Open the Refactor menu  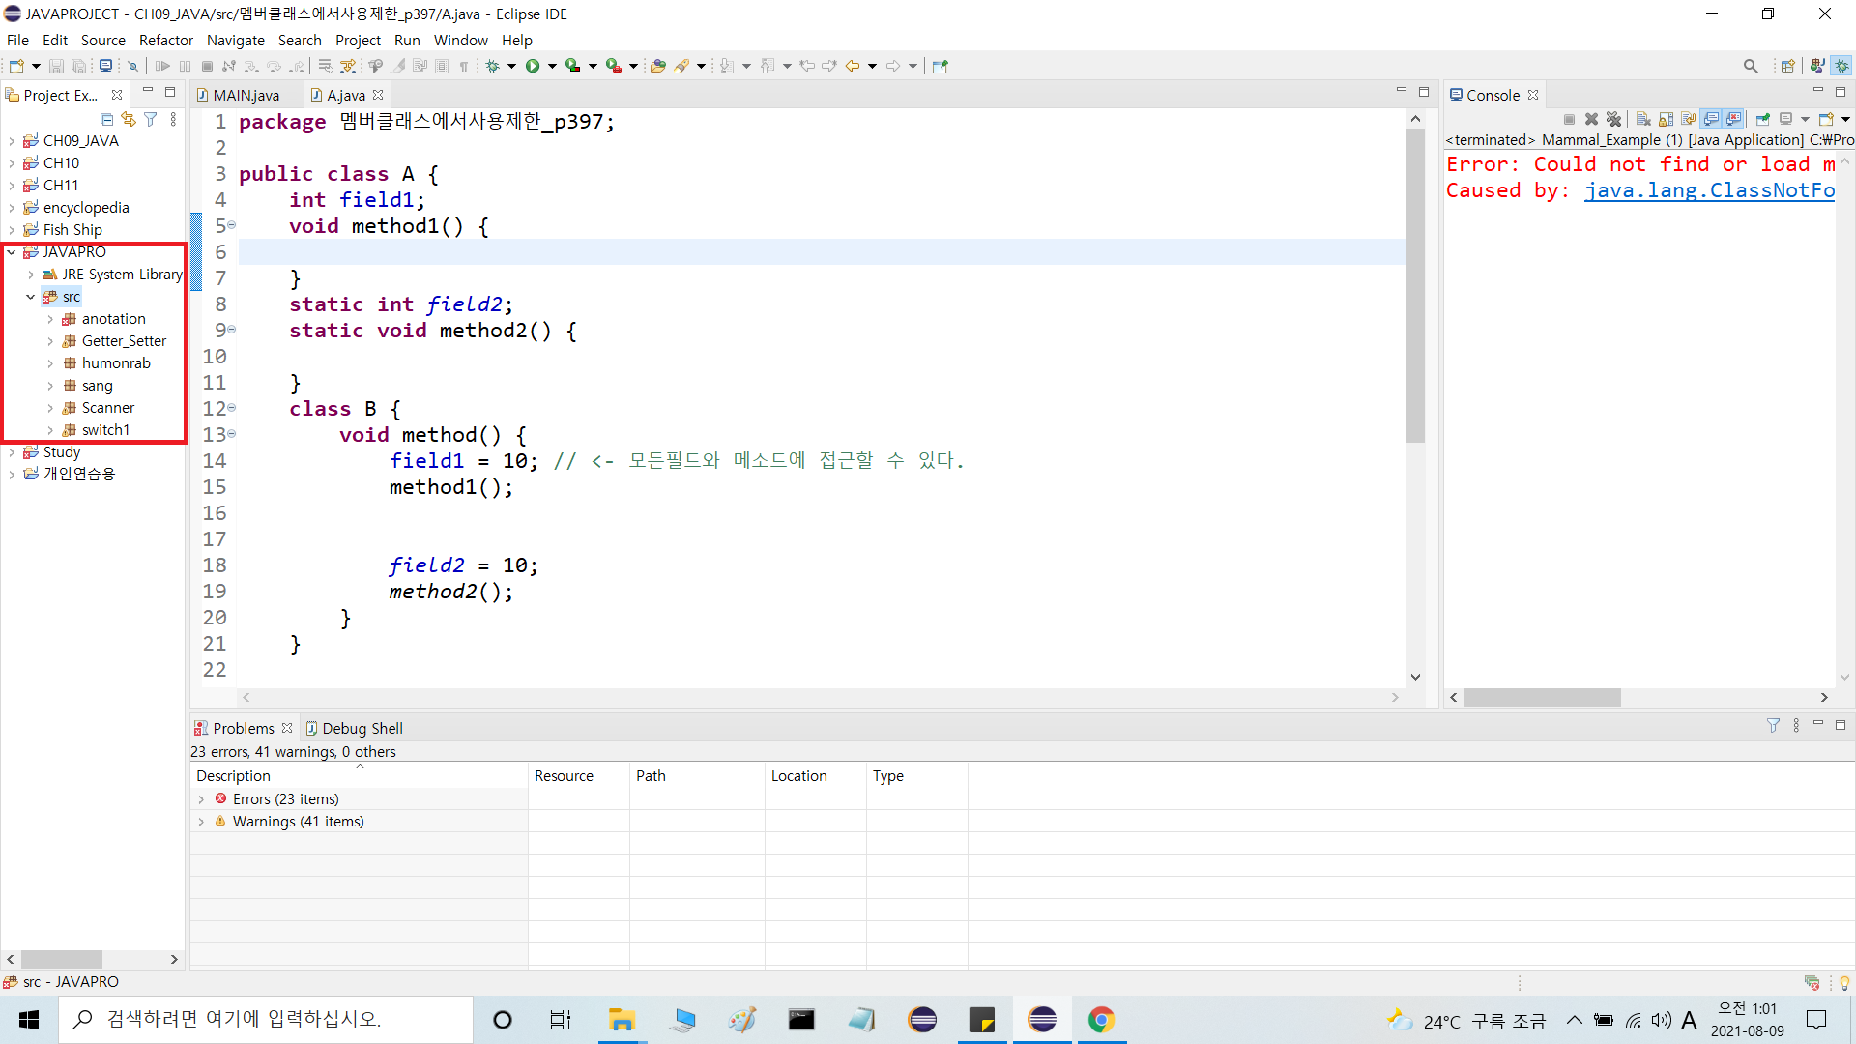165,40
